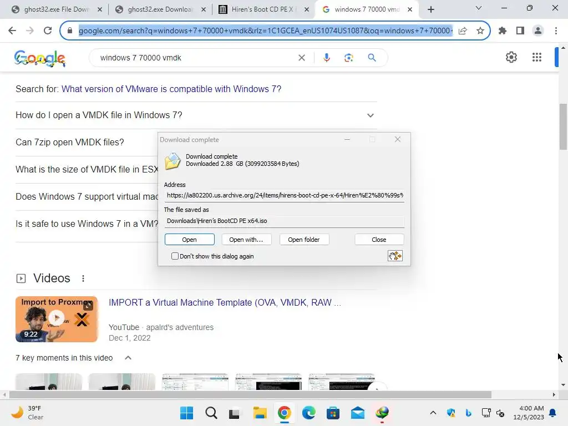Open the Chrome profile avatar
This screenshot has width=568, height=426.
click(538, 31)
